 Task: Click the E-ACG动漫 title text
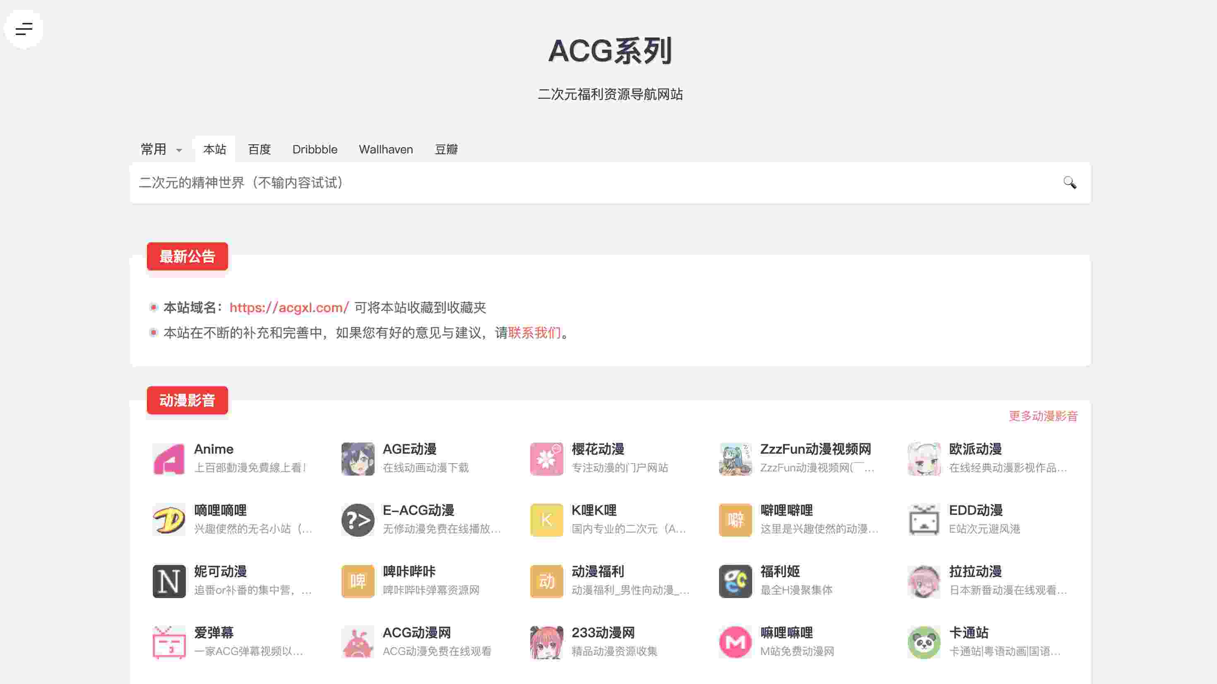click(x=418, y=510)
